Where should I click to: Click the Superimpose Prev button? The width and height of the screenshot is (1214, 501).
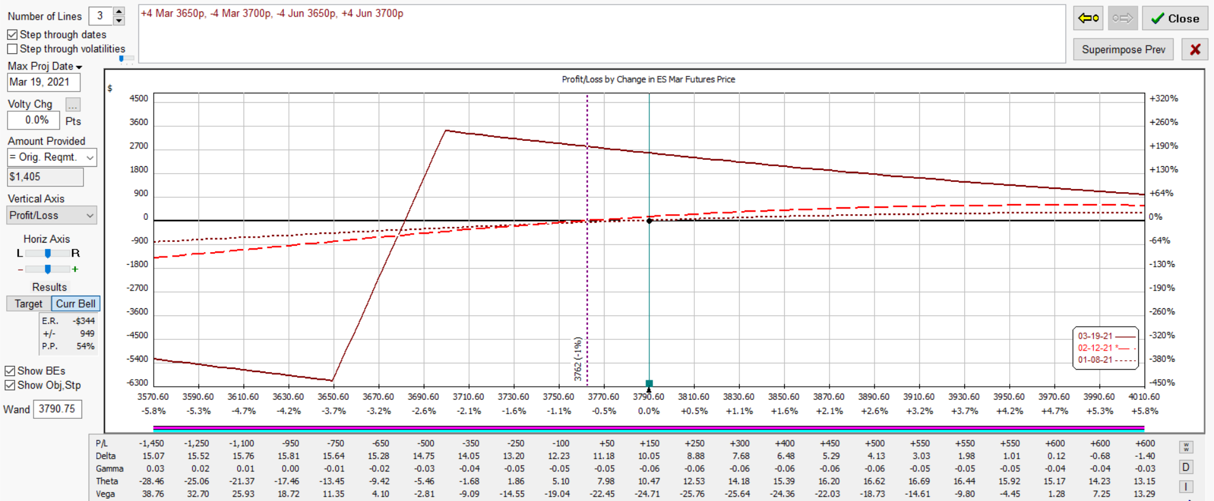(1123, 49)
